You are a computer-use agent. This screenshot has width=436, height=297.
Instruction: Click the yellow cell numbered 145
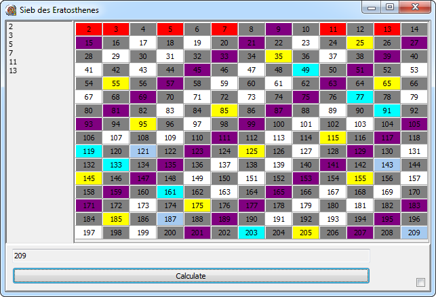[89, 178]
